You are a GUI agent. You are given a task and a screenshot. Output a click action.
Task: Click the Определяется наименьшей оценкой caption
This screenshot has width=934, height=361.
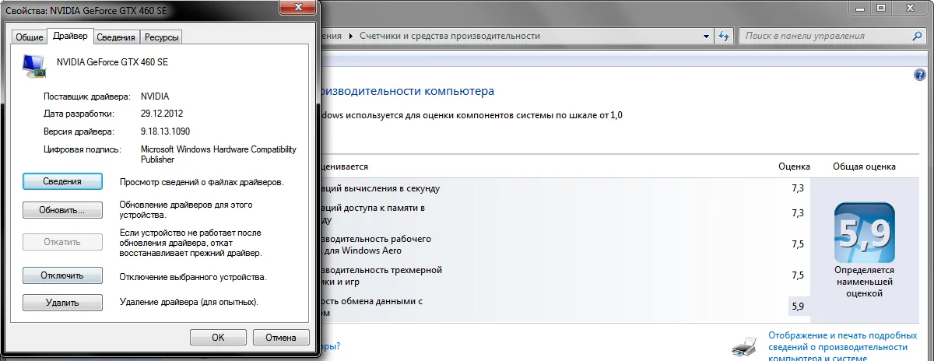point(864,282)
